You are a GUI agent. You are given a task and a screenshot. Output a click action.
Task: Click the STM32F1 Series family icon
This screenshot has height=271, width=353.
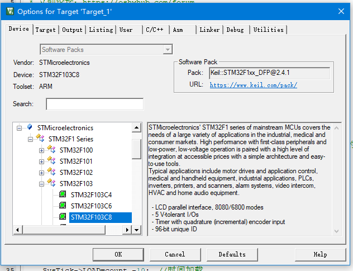click(x=40, y=138)
